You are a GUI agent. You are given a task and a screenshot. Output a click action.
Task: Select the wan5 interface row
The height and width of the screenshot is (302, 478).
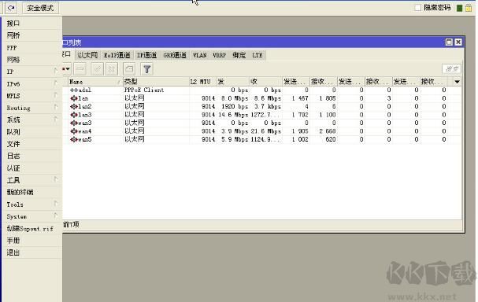pyautogui.click(x=262, y=139)
